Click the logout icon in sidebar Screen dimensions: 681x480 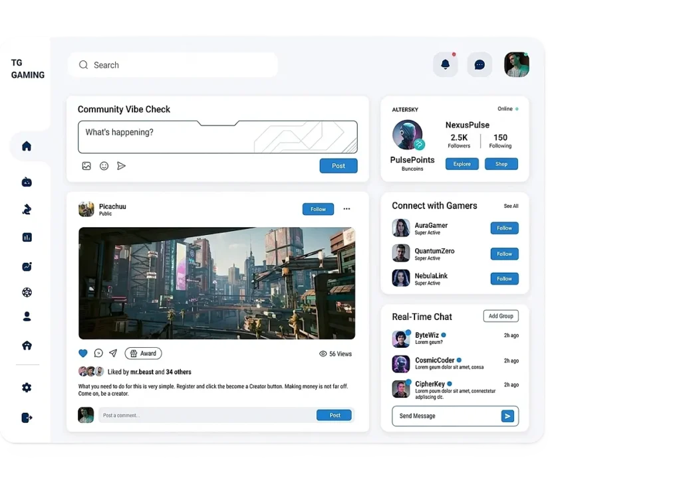tap(27, 418)
